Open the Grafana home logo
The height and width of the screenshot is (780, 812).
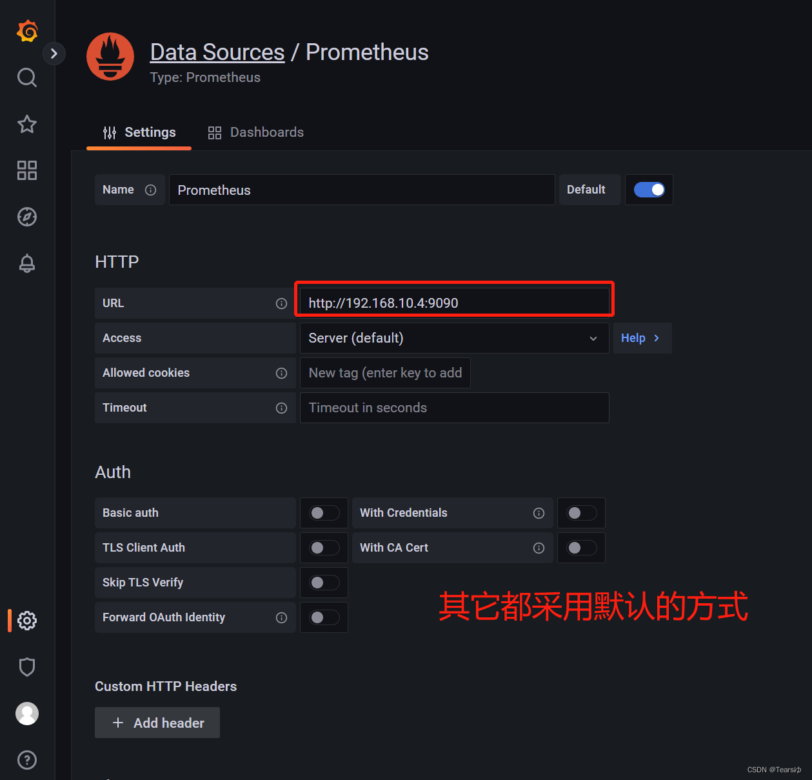tap(27, 31)
